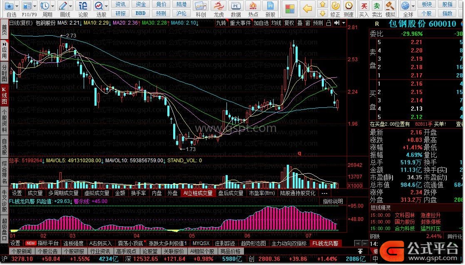Open the 龙虎 dragon-tiger list icon
465x265 pixels.
pos(219,6)
